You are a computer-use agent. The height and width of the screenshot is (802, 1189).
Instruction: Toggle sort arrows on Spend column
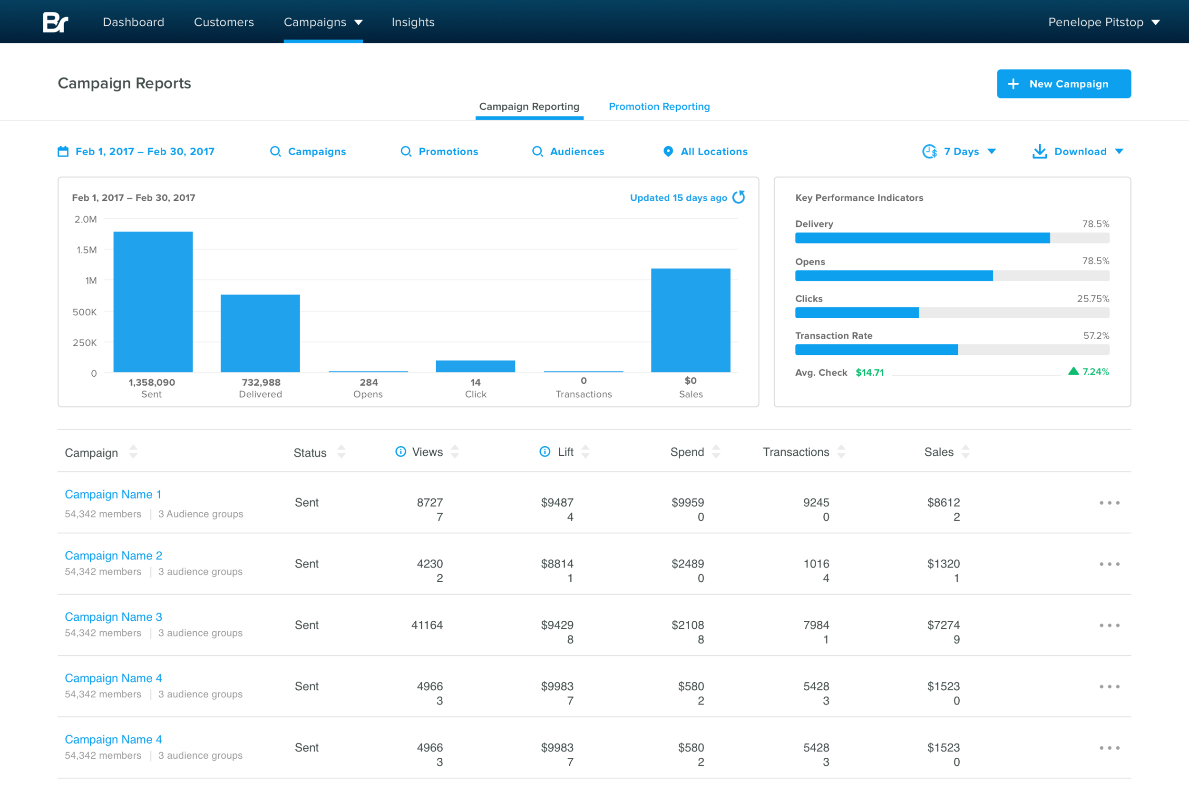click(716, 452)
